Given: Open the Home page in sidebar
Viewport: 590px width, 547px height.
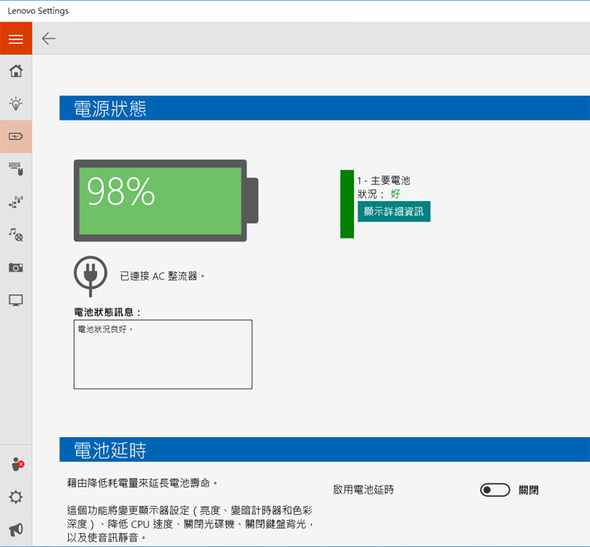Looking at the screenshot, I should [16, 71].
